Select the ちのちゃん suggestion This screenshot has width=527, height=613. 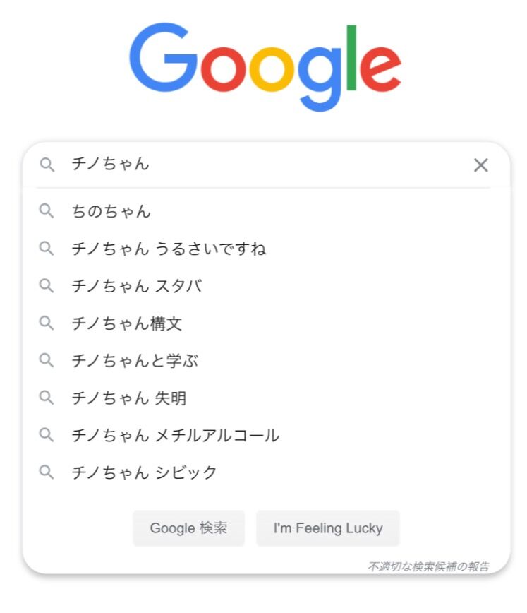111,211
